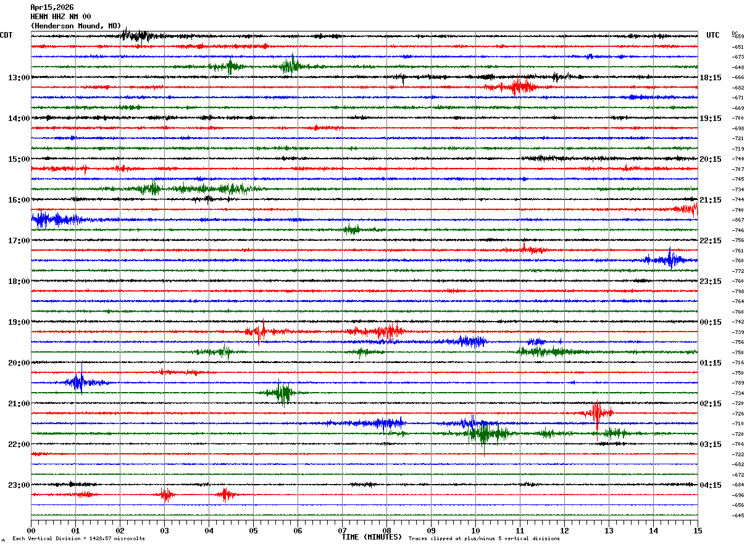Click the 03:15 UTC time label
This screenshot has width=747, height=547.
click(711, 445)
